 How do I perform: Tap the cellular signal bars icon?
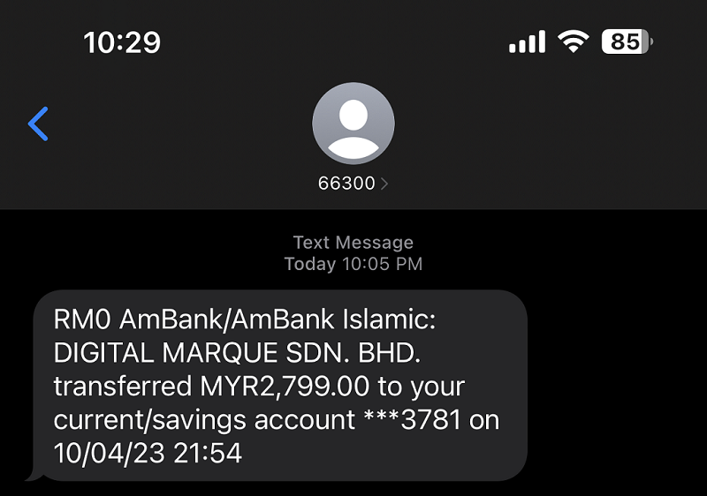click(x=527, y=41)
